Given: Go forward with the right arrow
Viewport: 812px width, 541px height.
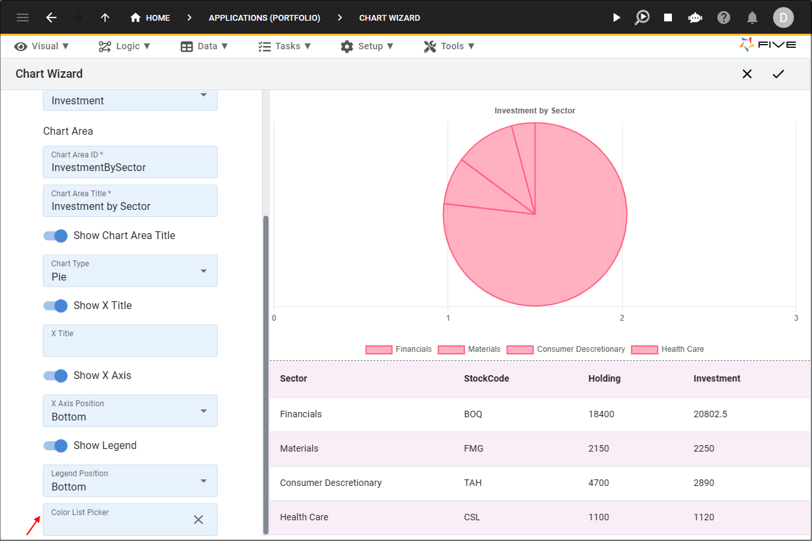Looking at the screenshot, I should 78,17.
